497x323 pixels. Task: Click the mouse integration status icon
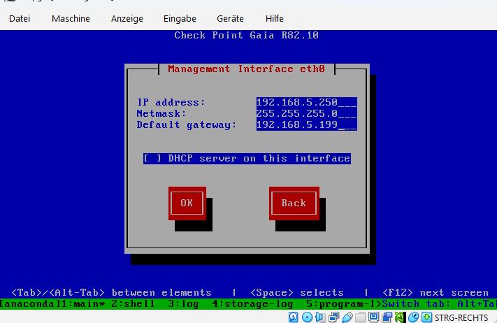(413, 317)
